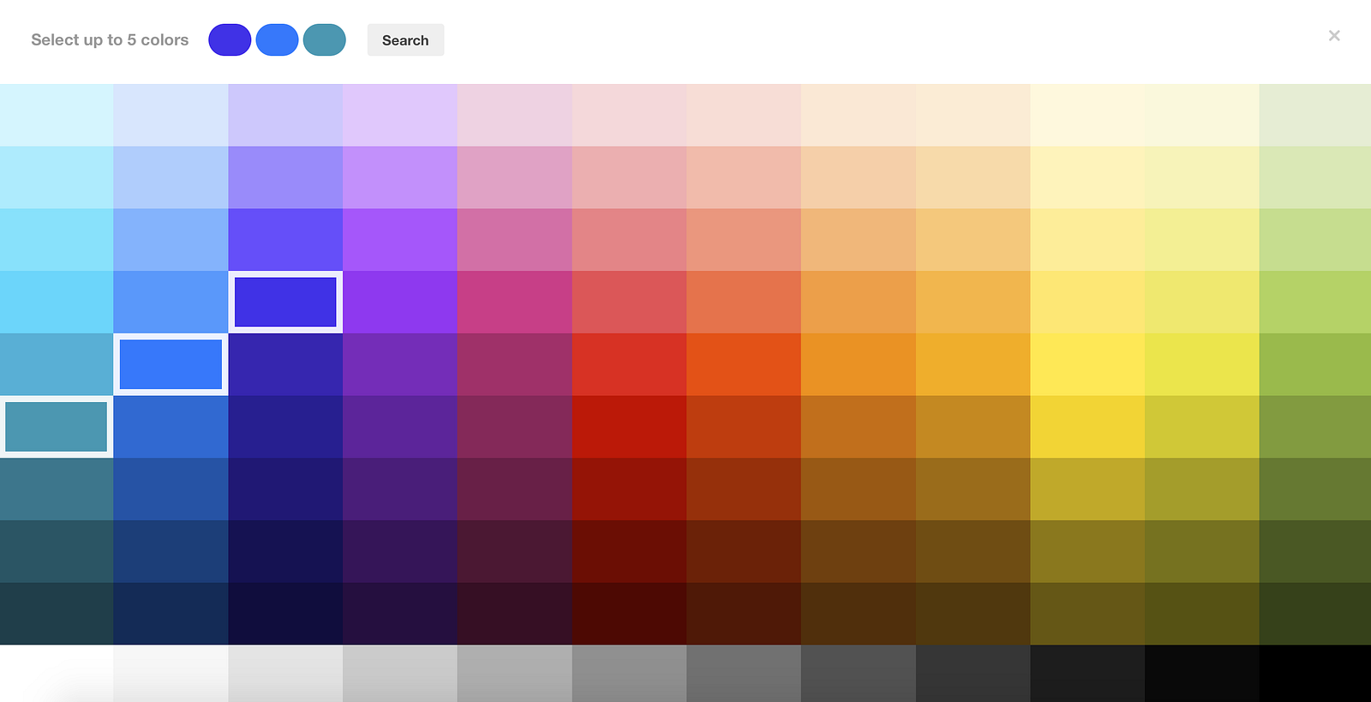
Task: Deselect the outlined teal swatch in the grid
Action: (57, 427)
